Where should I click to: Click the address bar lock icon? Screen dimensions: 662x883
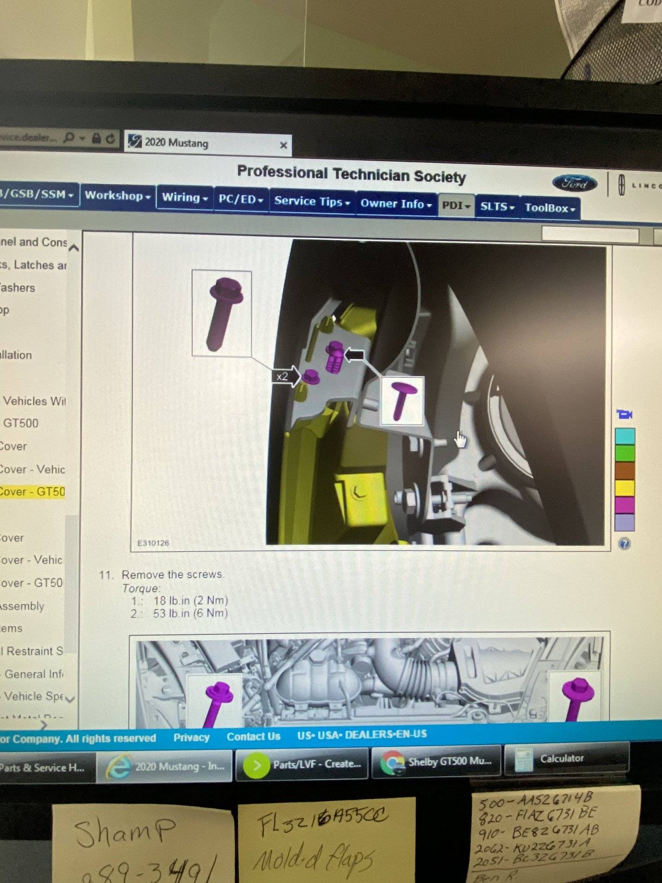pyautogui.click(x=97, y=138)
